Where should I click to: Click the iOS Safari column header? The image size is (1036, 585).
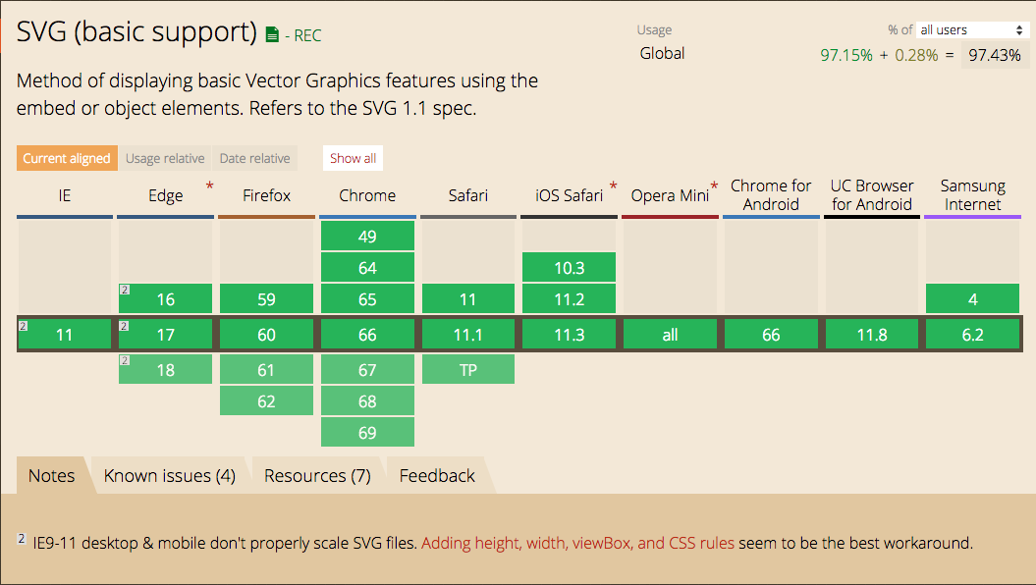(x=569, y=195)
